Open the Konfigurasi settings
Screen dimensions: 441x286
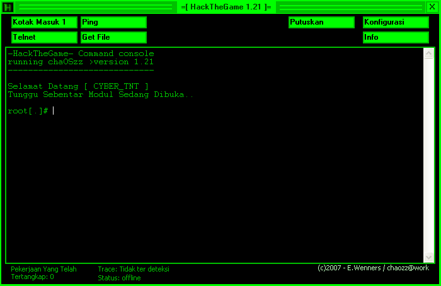coord(396,22)
